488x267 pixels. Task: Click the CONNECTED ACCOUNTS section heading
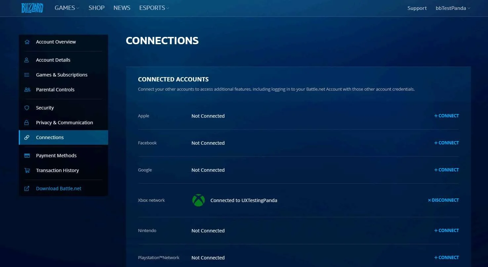pyautogui.click(x=173, y=79)
